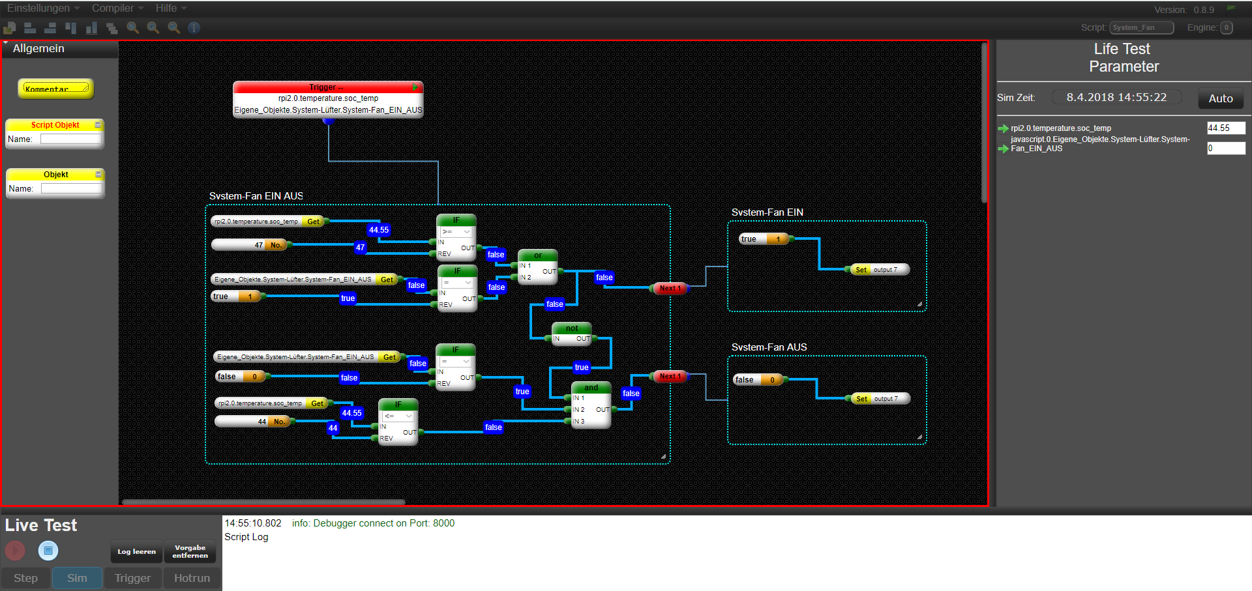The height and width of the screenshot is (591, 1252).
Task: Click the Objekt Name input field
Action: coord(72,188)
